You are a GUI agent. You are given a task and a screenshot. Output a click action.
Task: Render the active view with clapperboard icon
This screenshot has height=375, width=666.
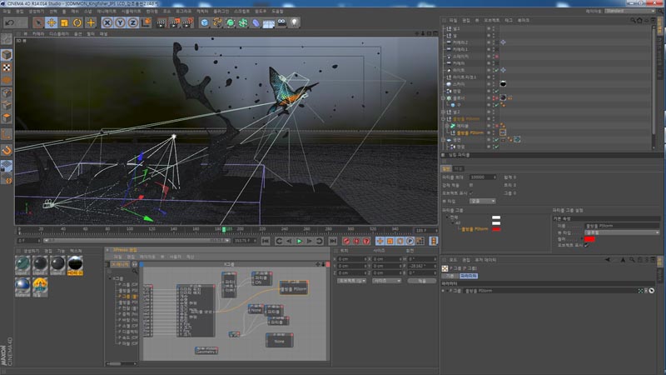pyautogui.click(x=161, y=22)
